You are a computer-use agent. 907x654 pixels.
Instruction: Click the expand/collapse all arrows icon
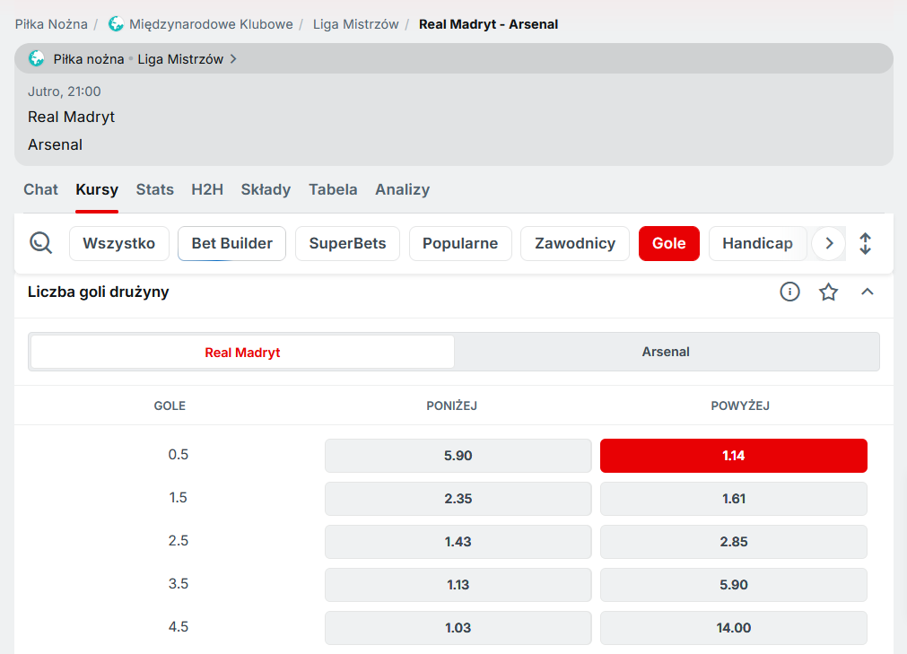point(865,243)
